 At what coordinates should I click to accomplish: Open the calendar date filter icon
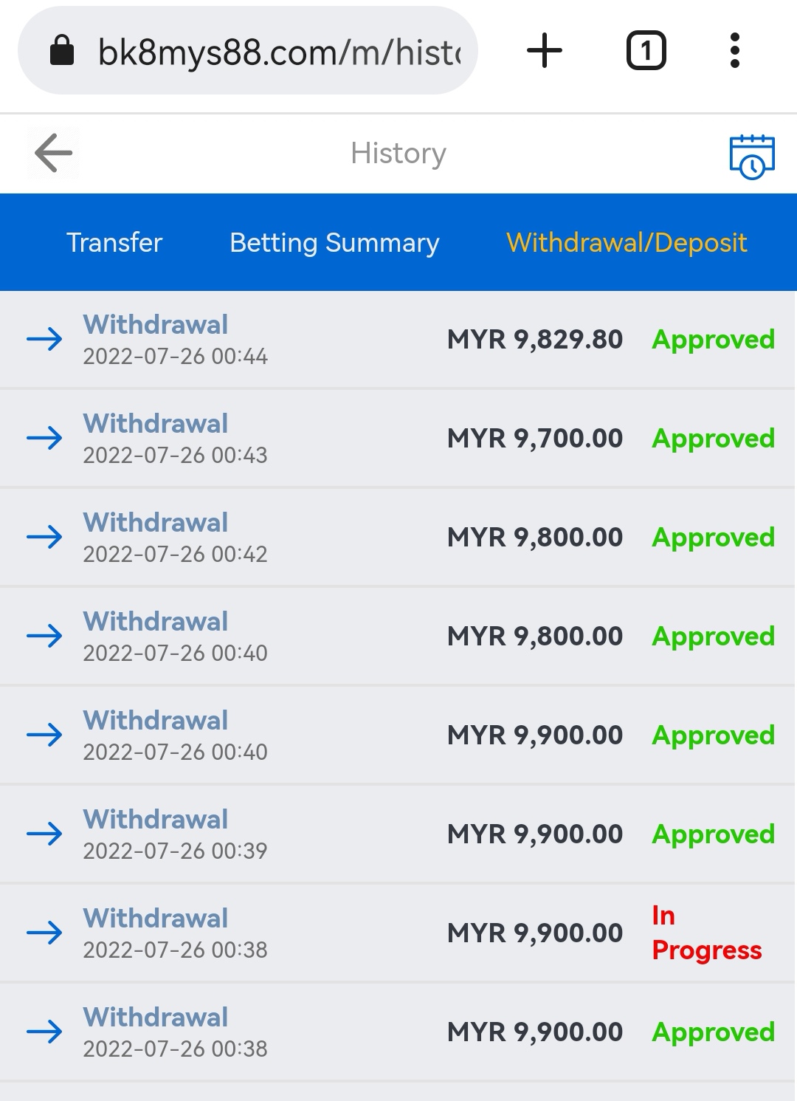(751, 156)
